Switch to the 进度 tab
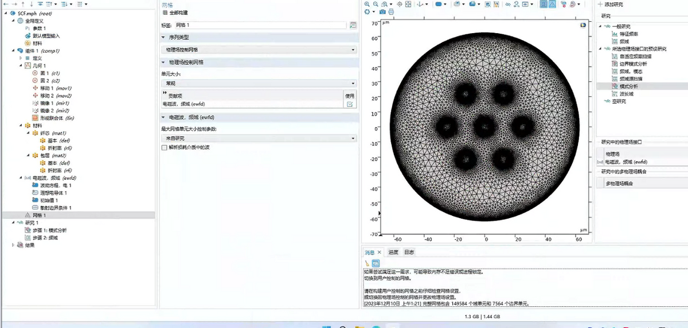Screen dimensions: 688x328 pos(393,252)
